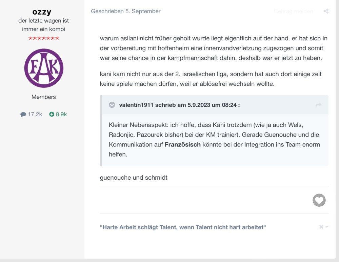Viewport: 339px width, 262px height.
Task: Like the post with the heart icon
Action: tap(319, 200)
